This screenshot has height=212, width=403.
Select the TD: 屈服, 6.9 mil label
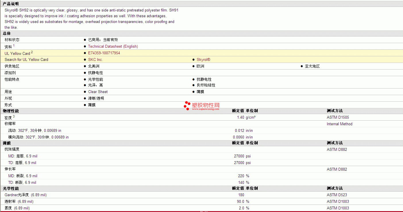tap(22, 163)
